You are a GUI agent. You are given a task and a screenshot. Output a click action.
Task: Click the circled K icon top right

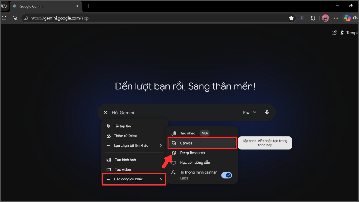coord(342,33)
